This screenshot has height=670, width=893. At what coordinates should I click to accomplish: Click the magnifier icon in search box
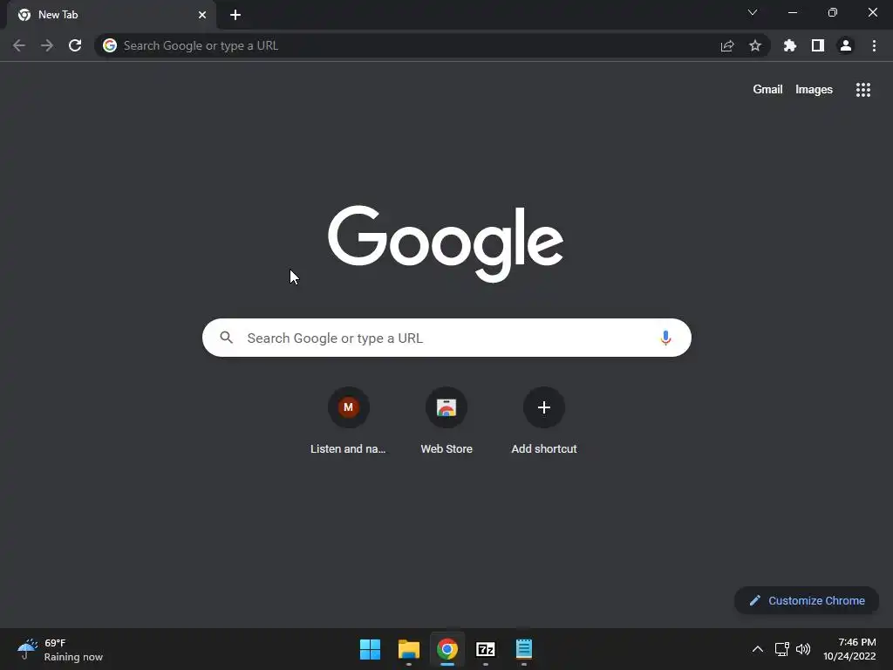tap(226, 338)
